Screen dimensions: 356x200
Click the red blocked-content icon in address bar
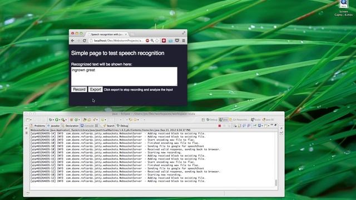[147, 41]
